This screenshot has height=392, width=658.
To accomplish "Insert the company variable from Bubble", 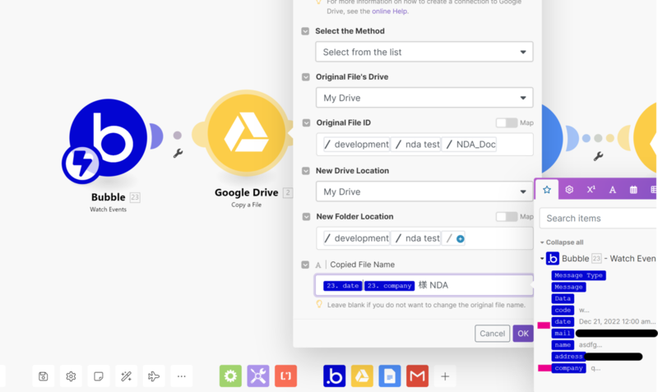I will point(568,368).
